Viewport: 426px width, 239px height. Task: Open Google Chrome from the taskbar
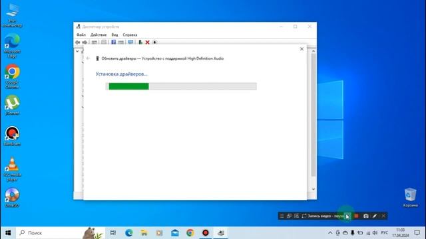pos(190,233)
